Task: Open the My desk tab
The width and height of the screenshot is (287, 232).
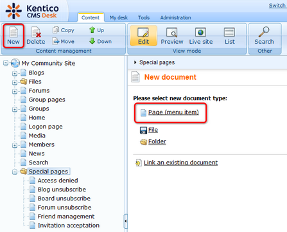Action: pos(119,17)
